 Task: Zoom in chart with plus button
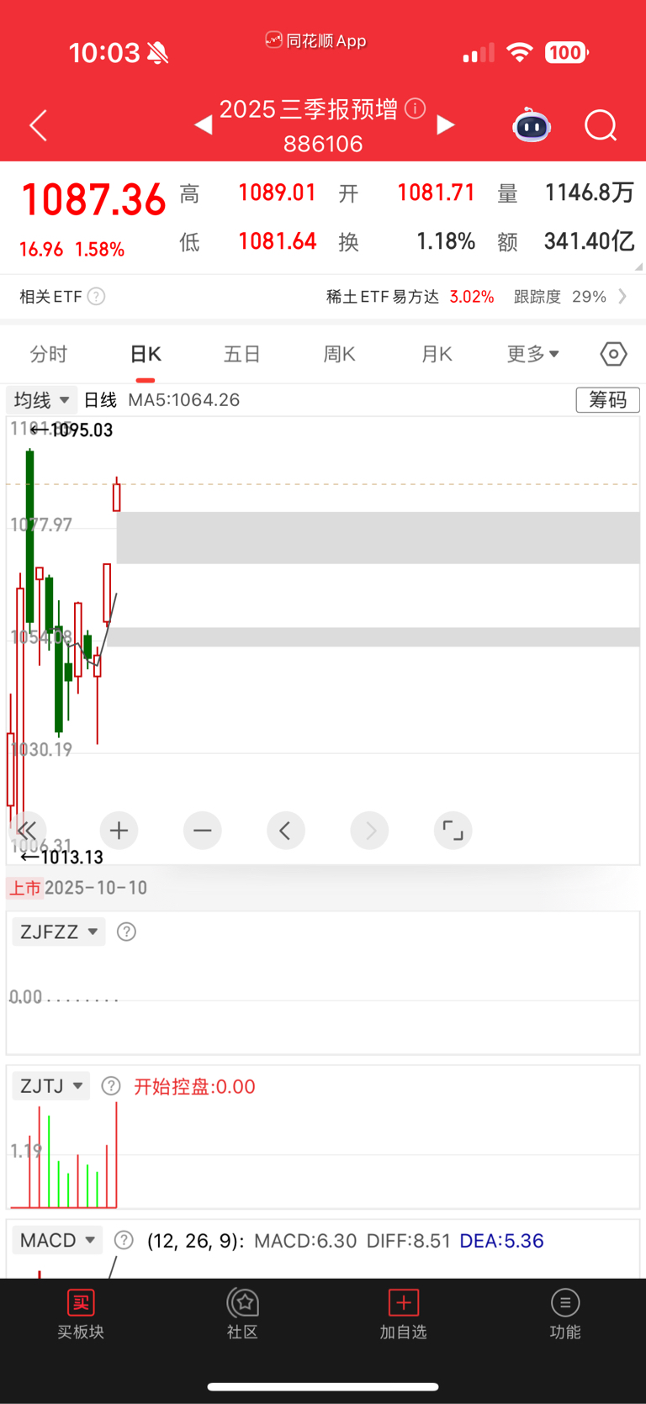point(119,831)
